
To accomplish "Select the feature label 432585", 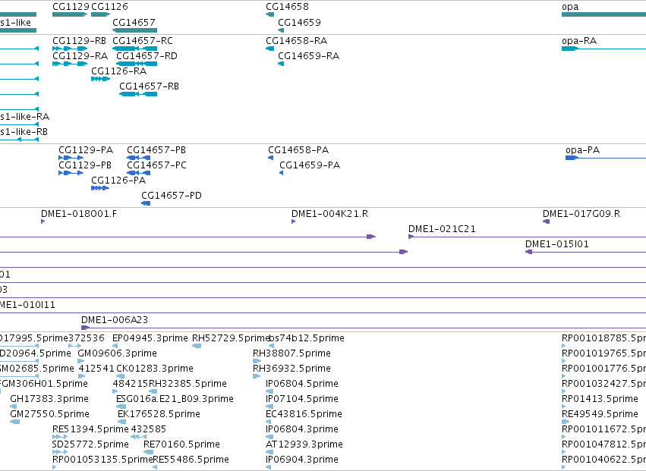I will click(x=149, y=429).
